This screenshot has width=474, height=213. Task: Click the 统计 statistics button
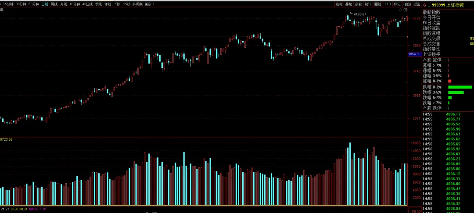368,4
